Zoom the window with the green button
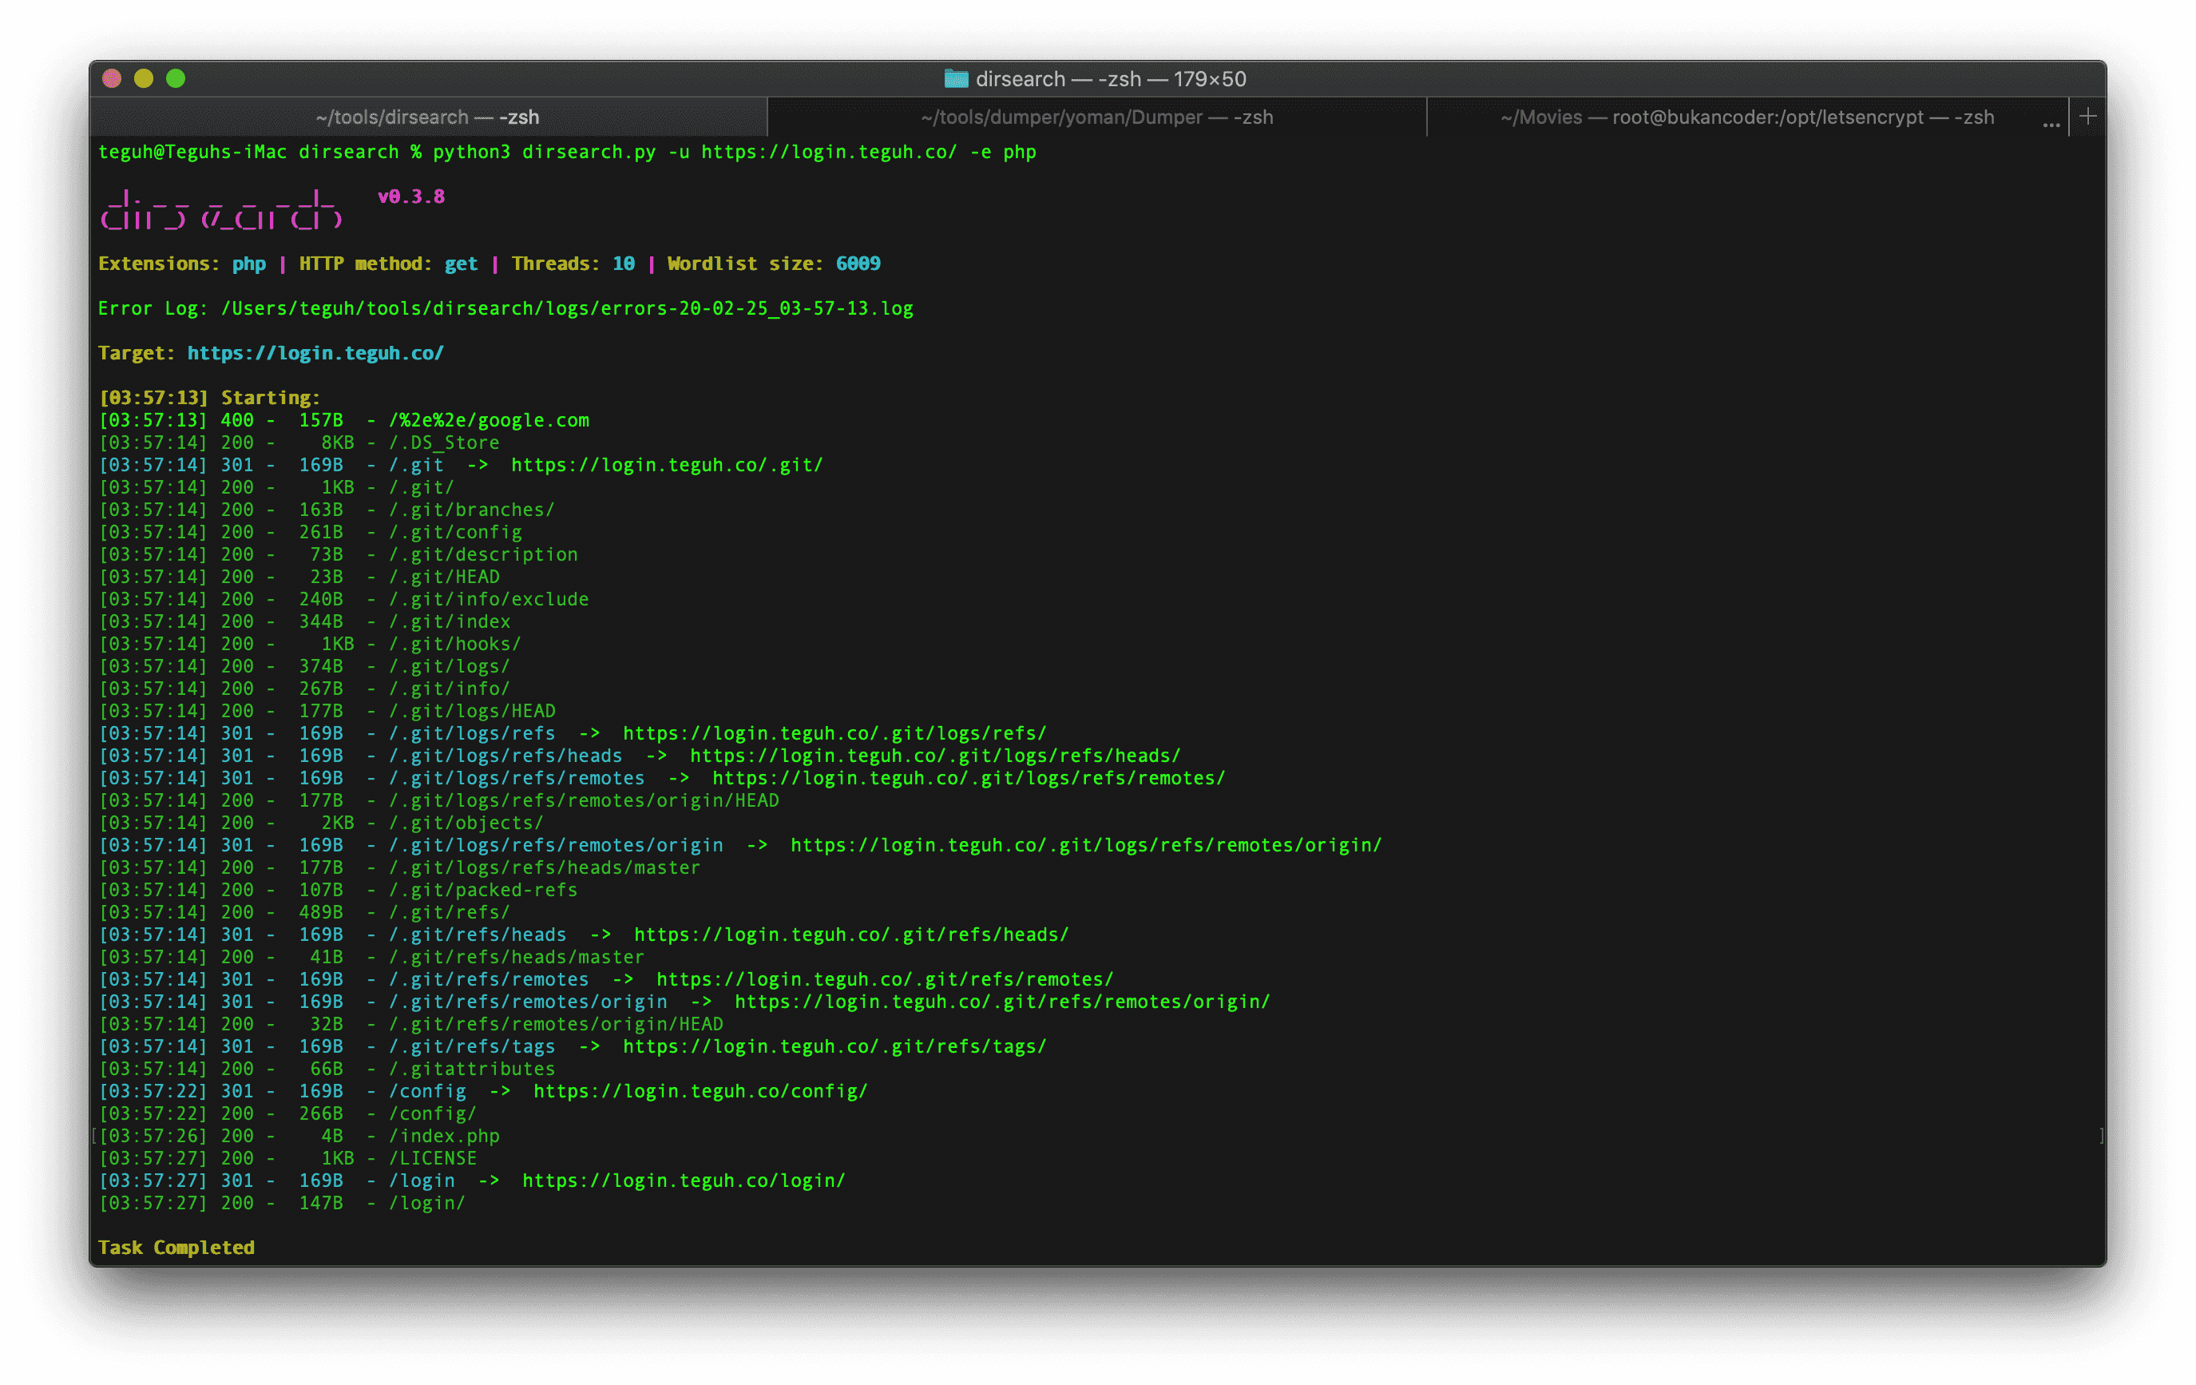Image resolution: width=2196 pixels, height=1385 pixels. point(176,79)
